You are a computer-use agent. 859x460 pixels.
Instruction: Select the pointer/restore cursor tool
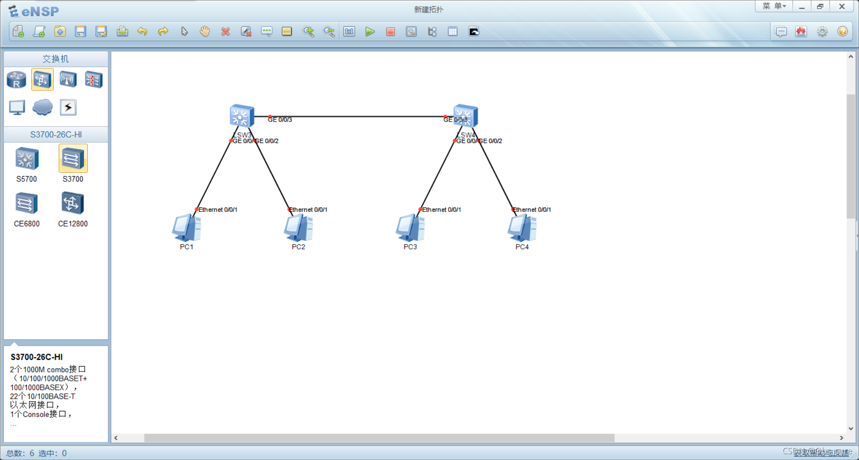pos(184,31)
